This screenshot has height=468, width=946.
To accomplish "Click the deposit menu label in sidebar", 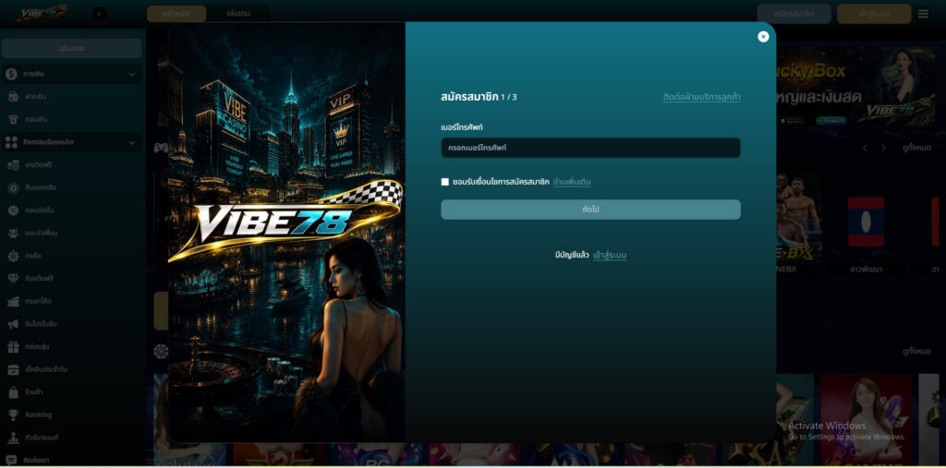I will coord(36,97).
